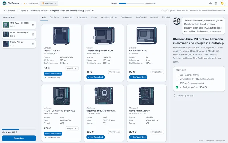Click the 'Mindestens 16 GB Arbeitsspeicher' check circle

[177, 79]
